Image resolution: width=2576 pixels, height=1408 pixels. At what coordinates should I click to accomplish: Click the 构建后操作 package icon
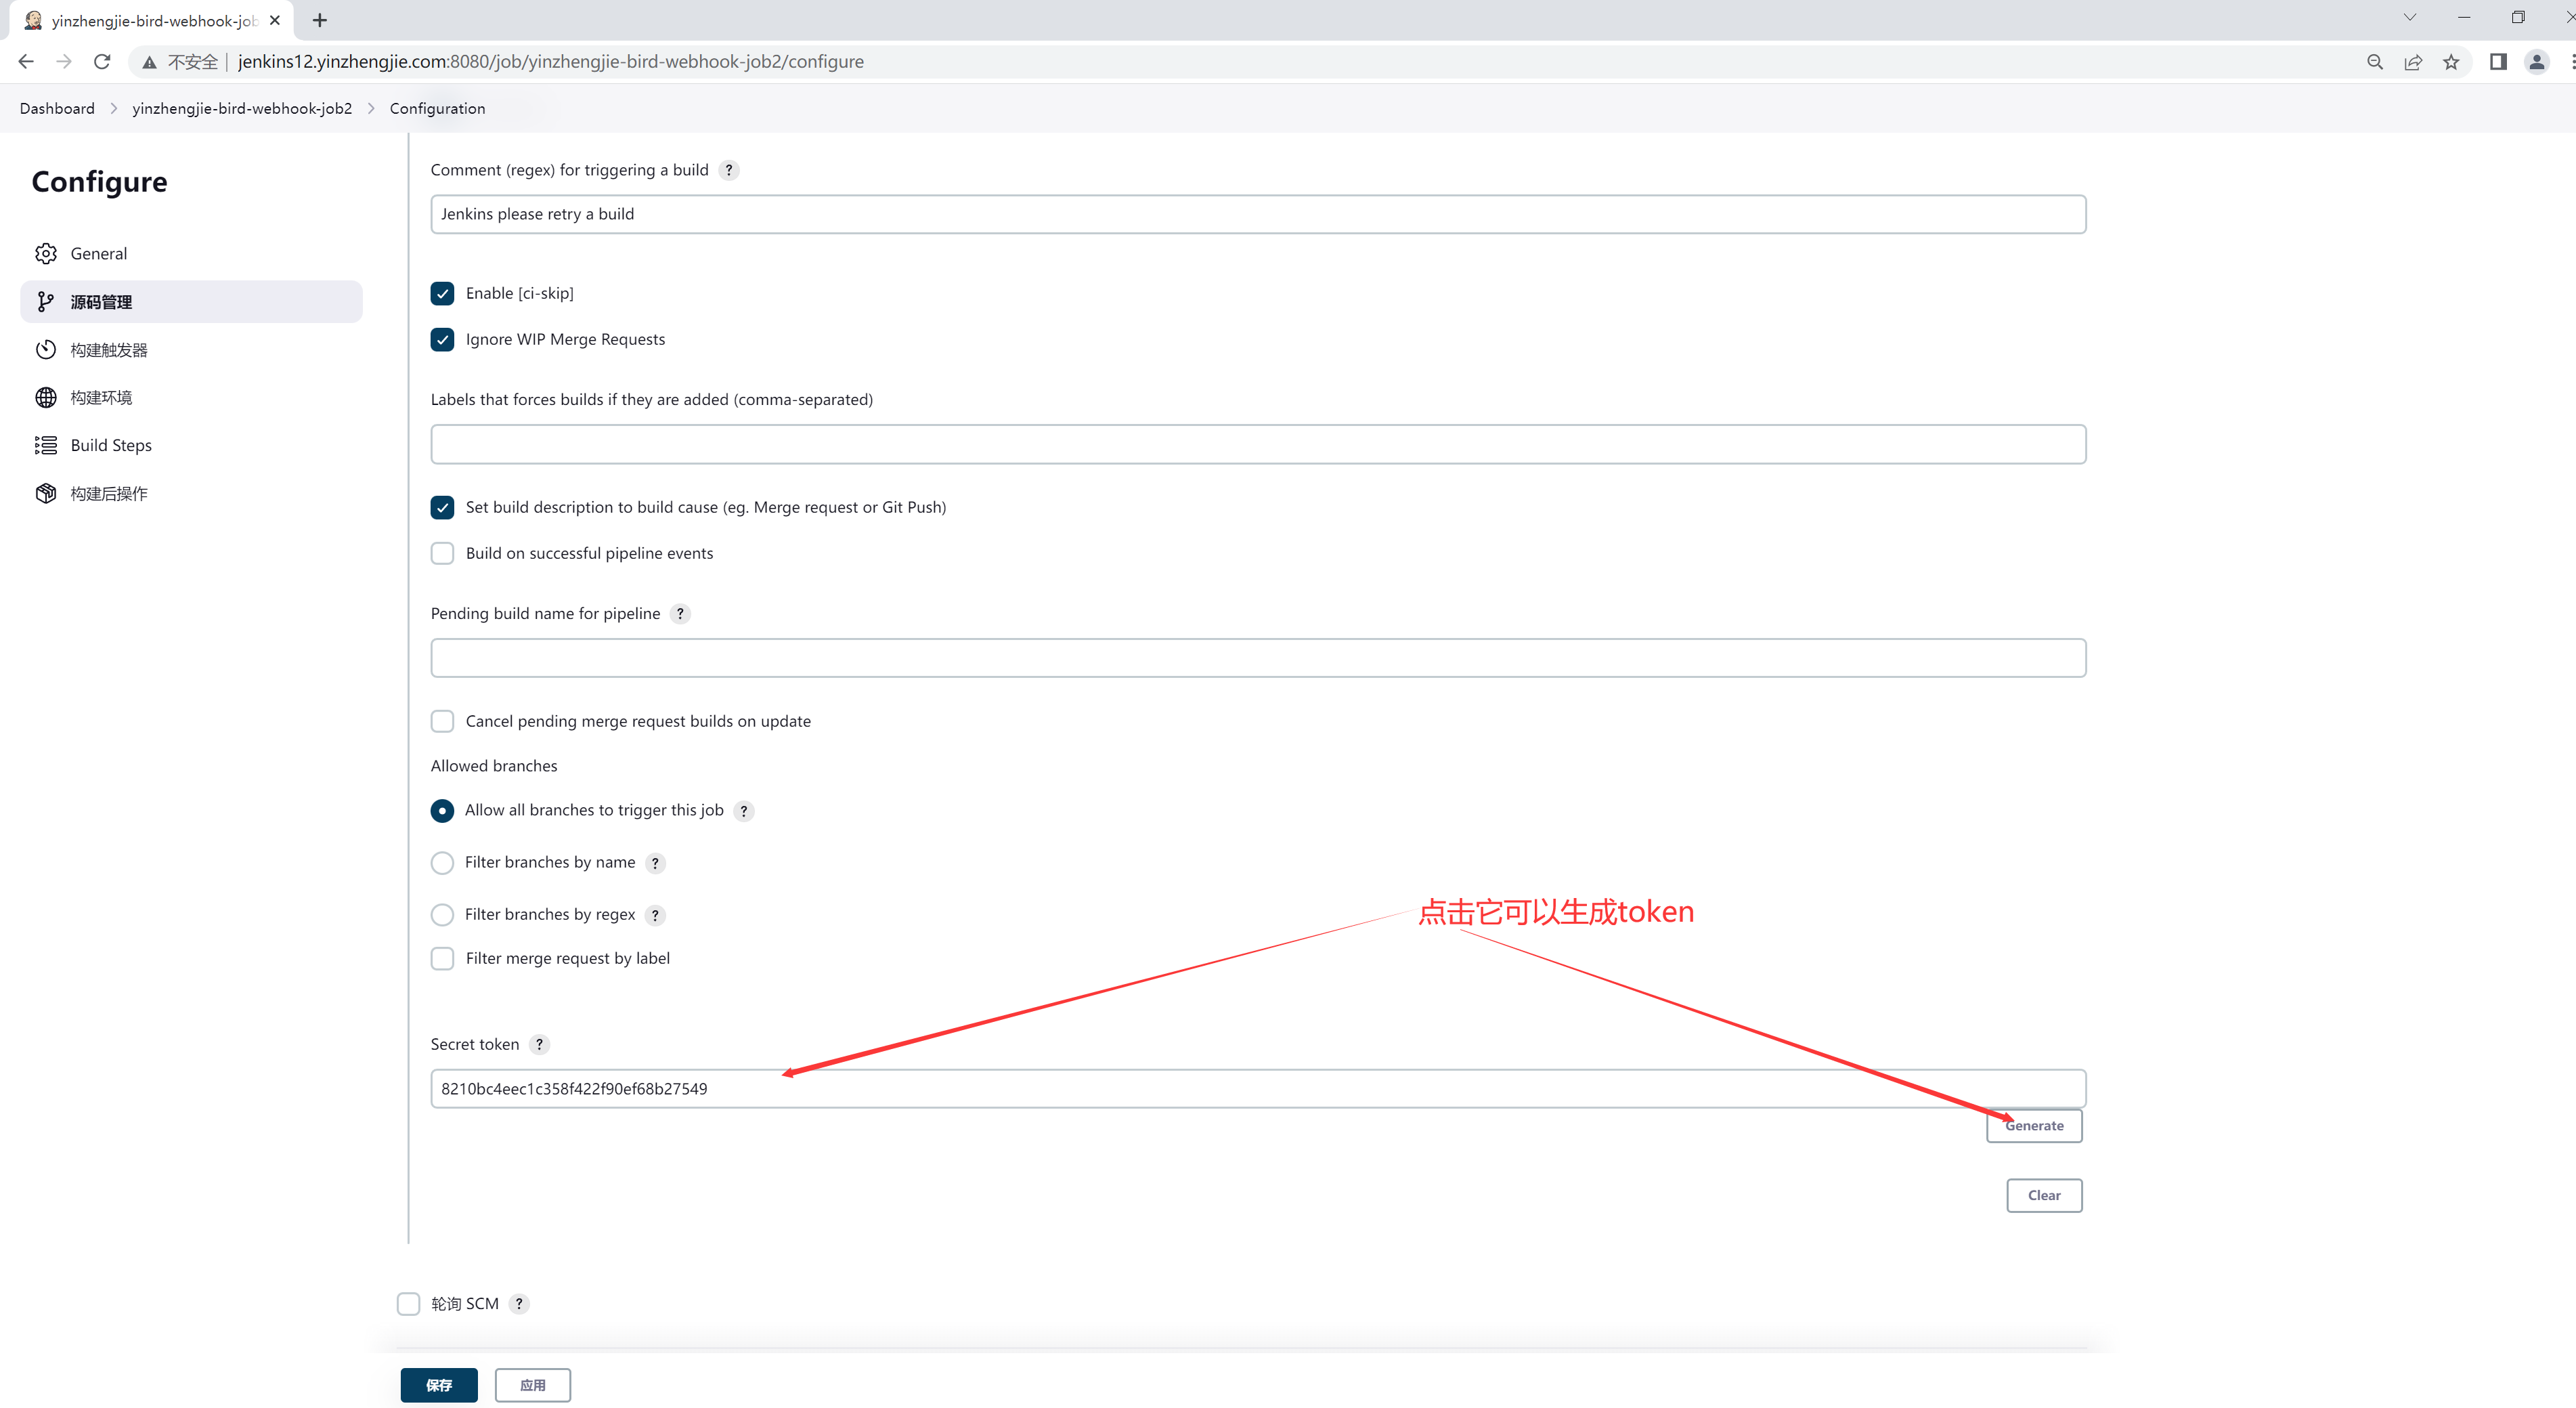pos(46,493)
